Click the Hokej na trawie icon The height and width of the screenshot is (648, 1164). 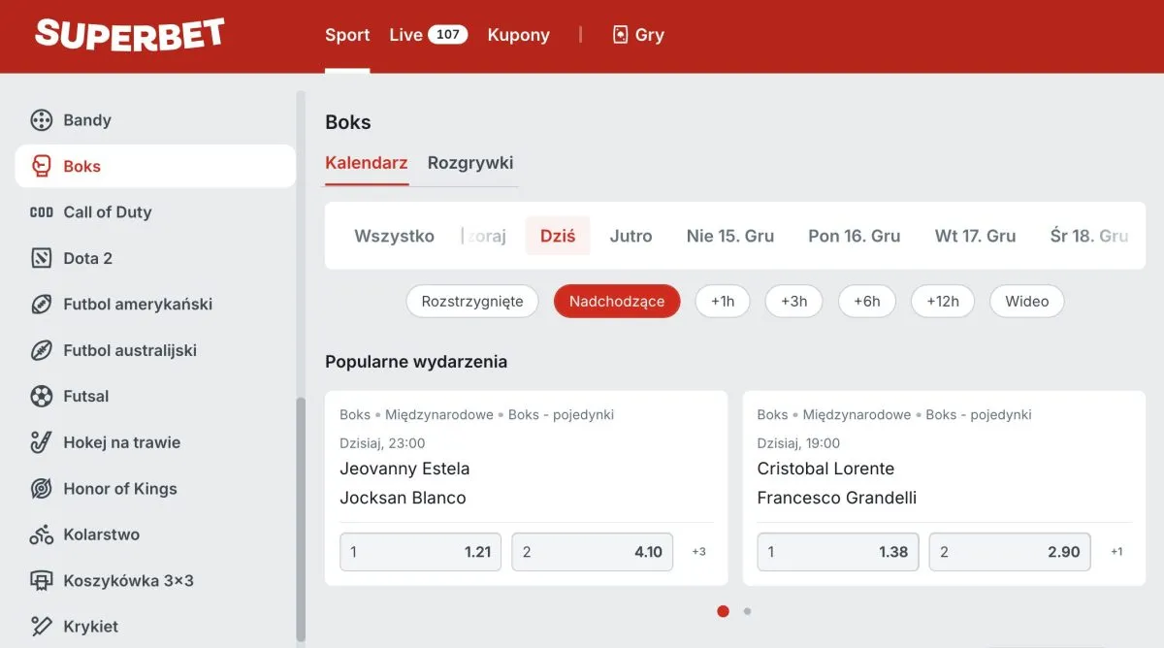point(41,442)
